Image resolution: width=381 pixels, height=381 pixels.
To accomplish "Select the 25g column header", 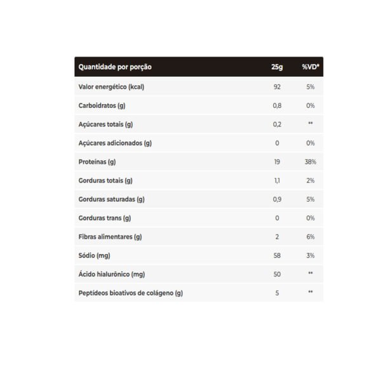I will pyautogui.click(x=277, y=67).
